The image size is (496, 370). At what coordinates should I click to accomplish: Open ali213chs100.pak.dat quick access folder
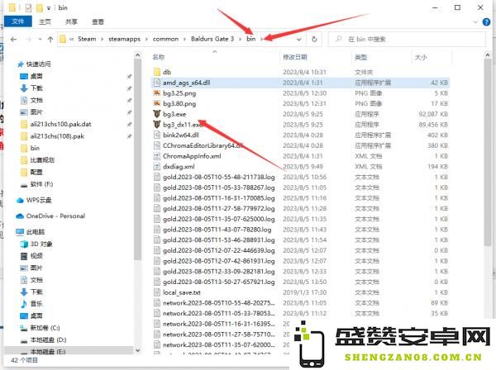(x=60, y=124)
